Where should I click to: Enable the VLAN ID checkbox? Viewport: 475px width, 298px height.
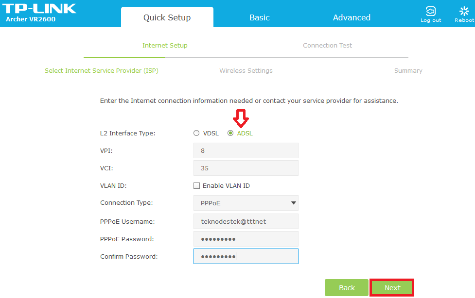(196, 185)
